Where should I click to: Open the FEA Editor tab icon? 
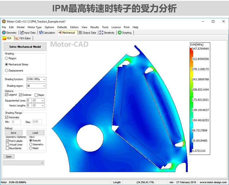[x=17, y=38]
